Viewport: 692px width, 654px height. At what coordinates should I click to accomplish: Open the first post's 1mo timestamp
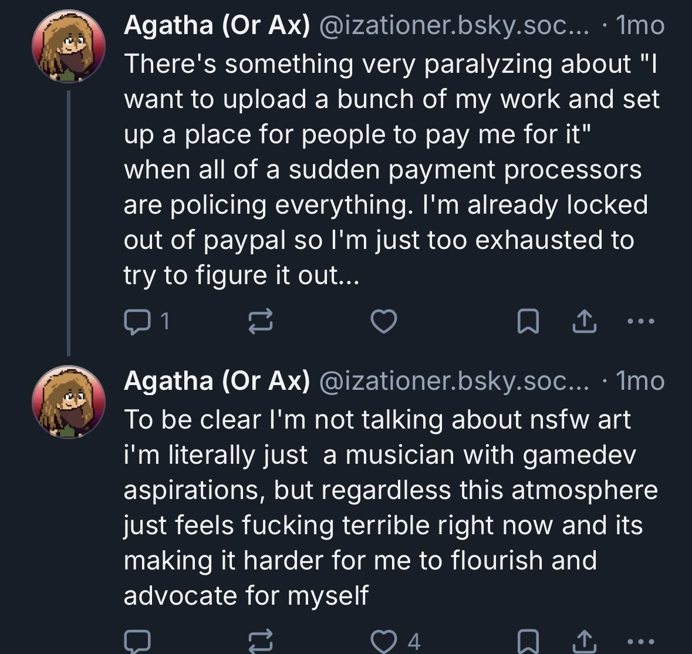(640, 26)
